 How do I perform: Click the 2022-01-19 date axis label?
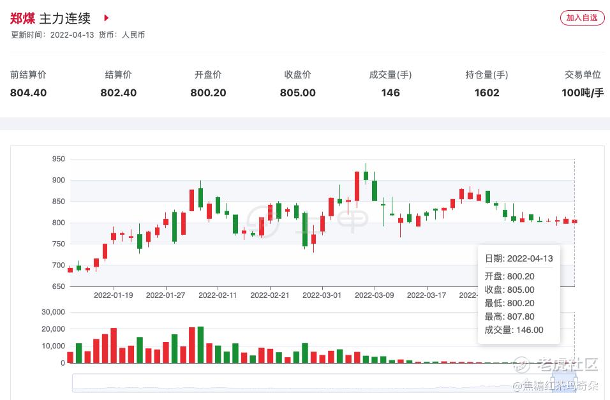tap(113, 295)
